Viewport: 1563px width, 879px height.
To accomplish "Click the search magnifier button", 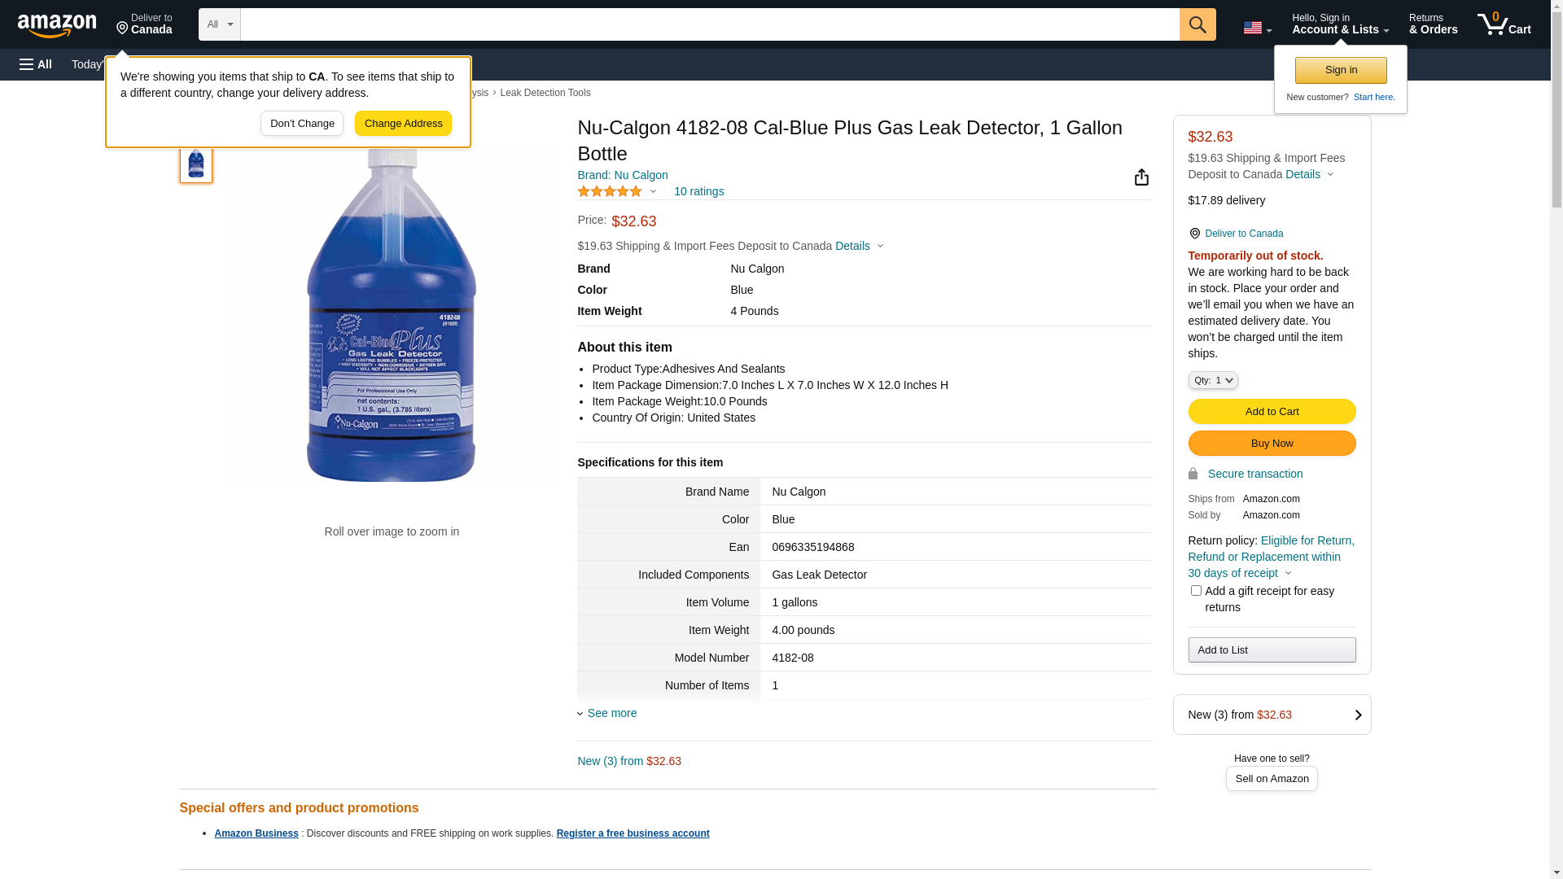I will [x=1197, y=24].
